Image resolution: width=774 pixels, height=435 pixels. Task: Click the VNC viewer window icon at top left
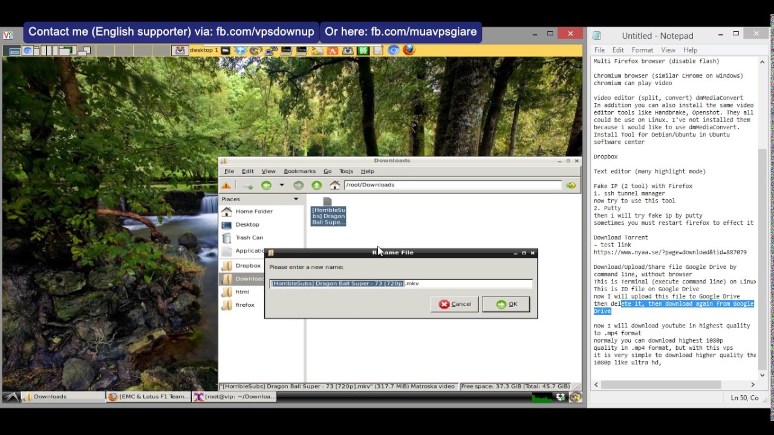(x=8, y=35)
